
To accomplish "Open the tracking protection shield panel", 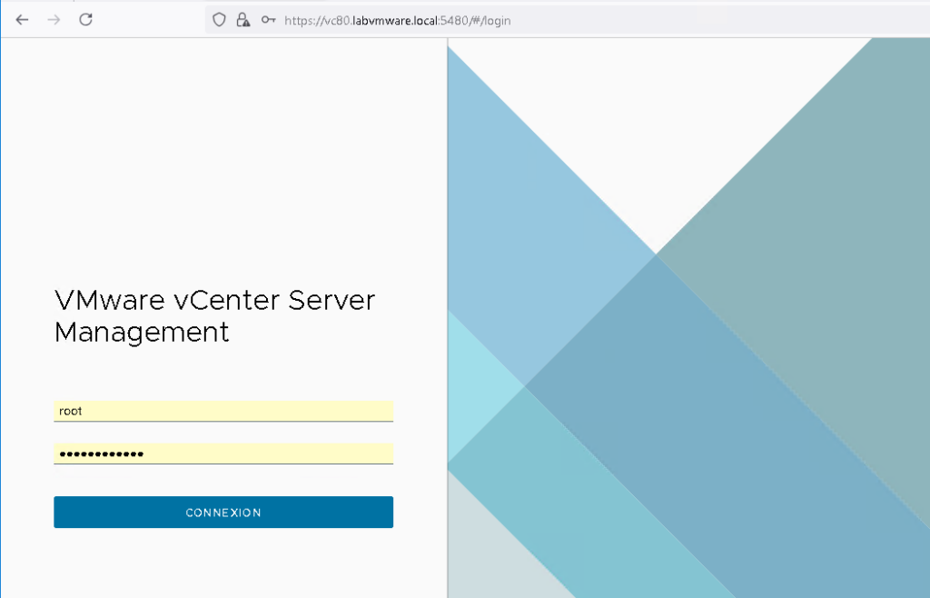I will tap(218, 19).
